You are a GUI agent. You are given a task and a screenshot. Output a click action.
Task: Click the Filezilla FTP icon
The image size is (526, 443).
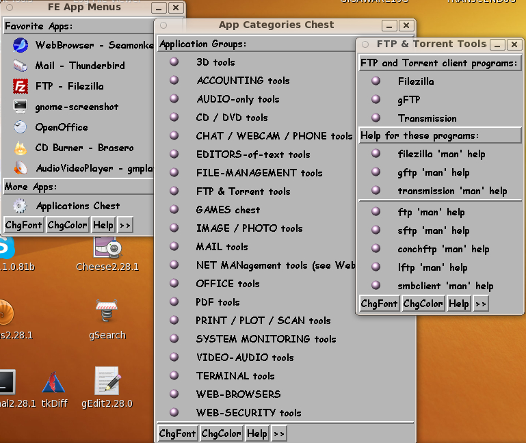tap(21, 86)
